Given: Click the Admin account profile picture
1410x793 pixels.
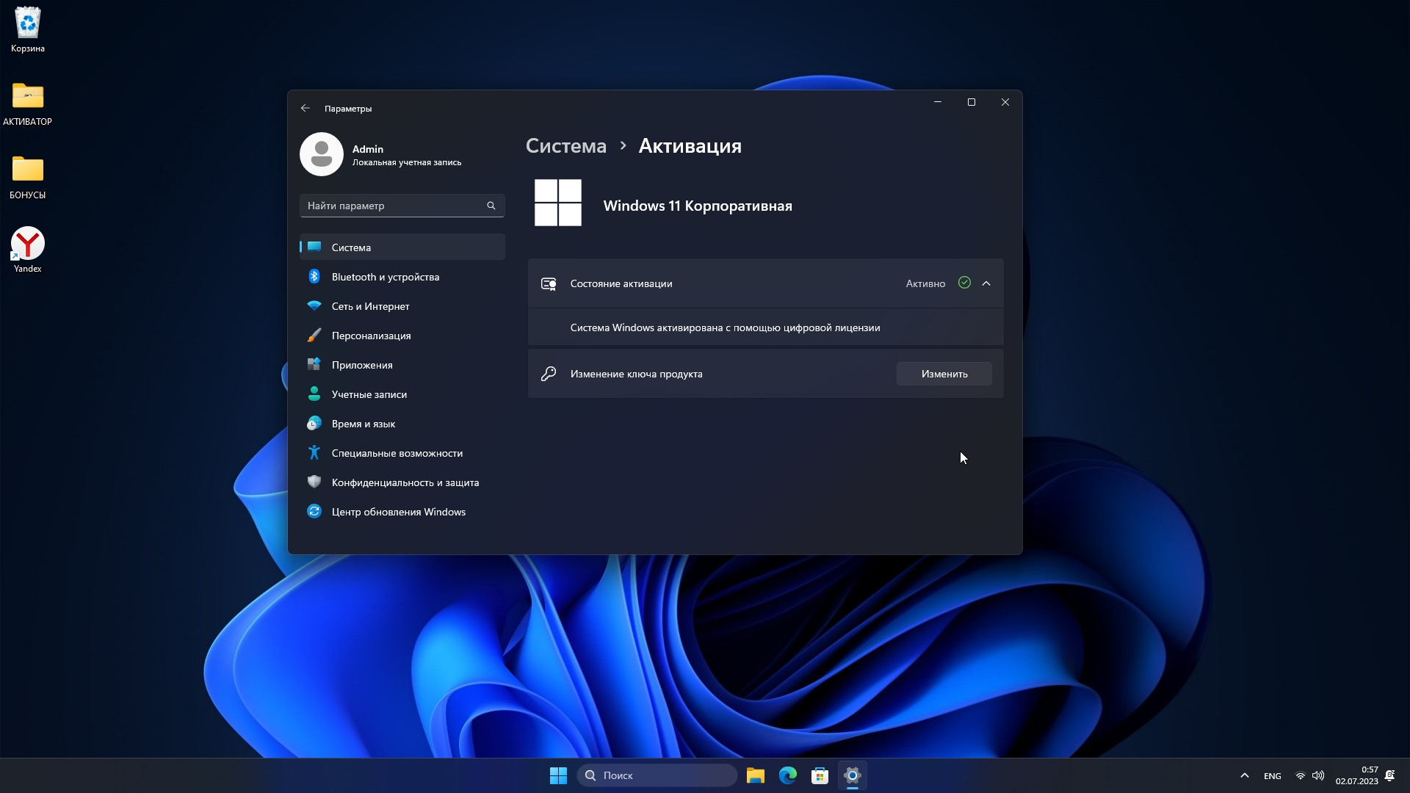Looking at the screenshot, I should point(321,154).
